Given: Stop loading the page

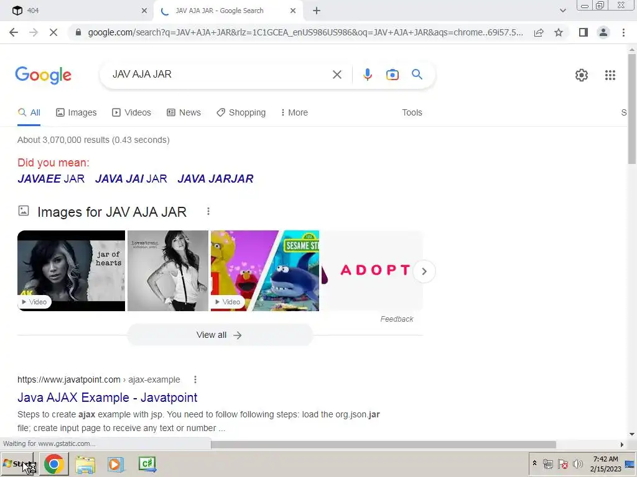Looking at the screenshot, I should 53,32.
